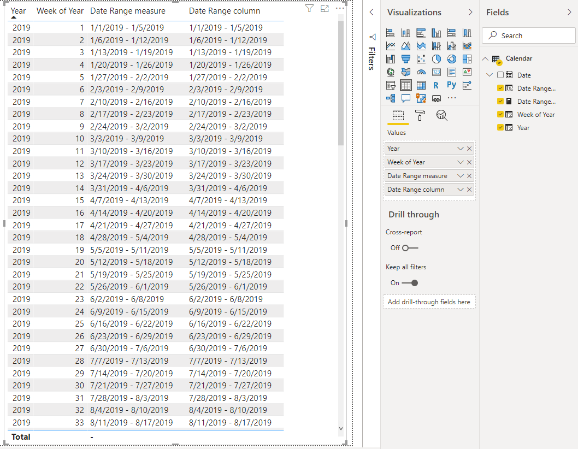
Task: Select the Waterfall chart visual
Action: (391, 59)
